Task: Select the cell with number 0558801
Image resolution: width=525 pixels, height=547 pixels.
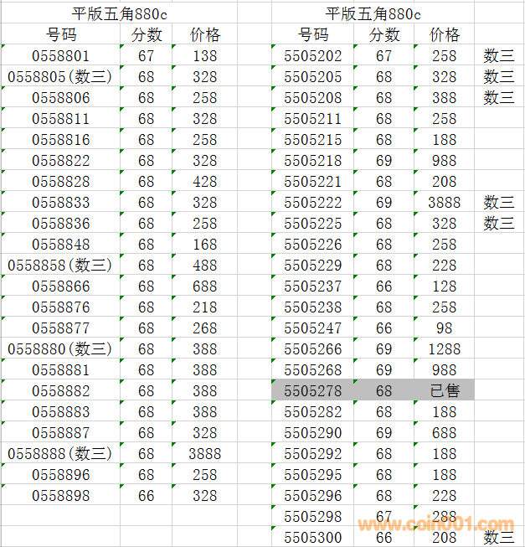Action: click(60, 56)
